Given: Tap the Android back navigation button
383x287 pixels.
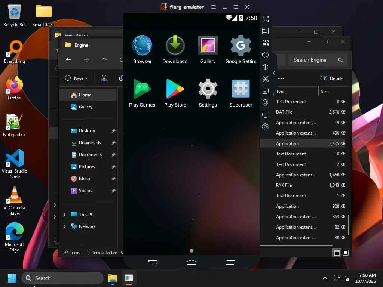Looking at the screenshot, I should point(153,262).
